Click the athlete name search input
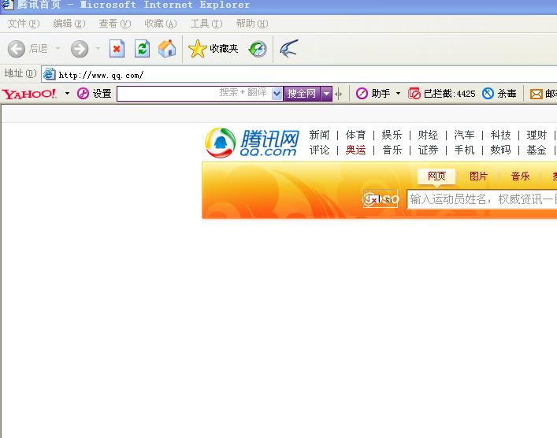 (x=482, y=199)
